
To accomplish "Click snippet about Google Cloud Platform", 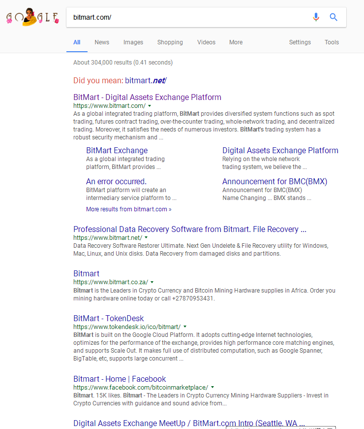I will (204, 347).
